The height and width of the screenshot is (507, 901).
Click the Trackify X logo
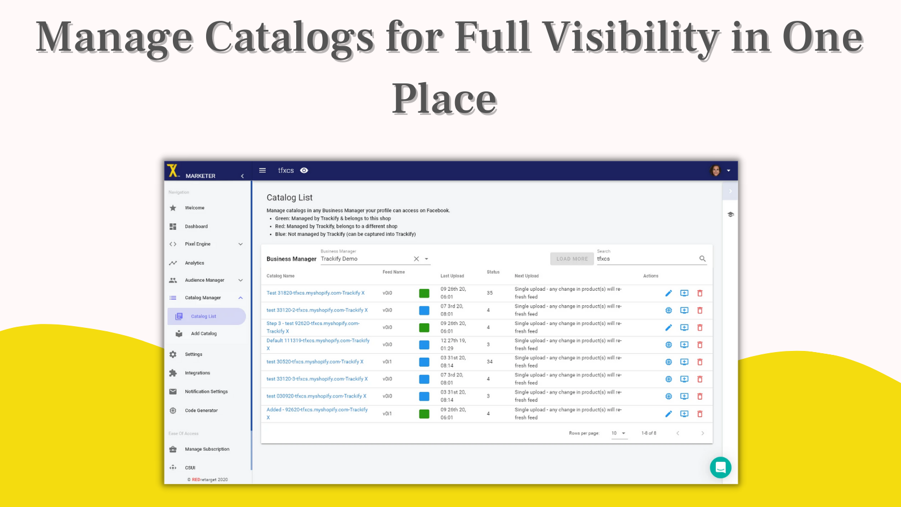tap(173, 171)
